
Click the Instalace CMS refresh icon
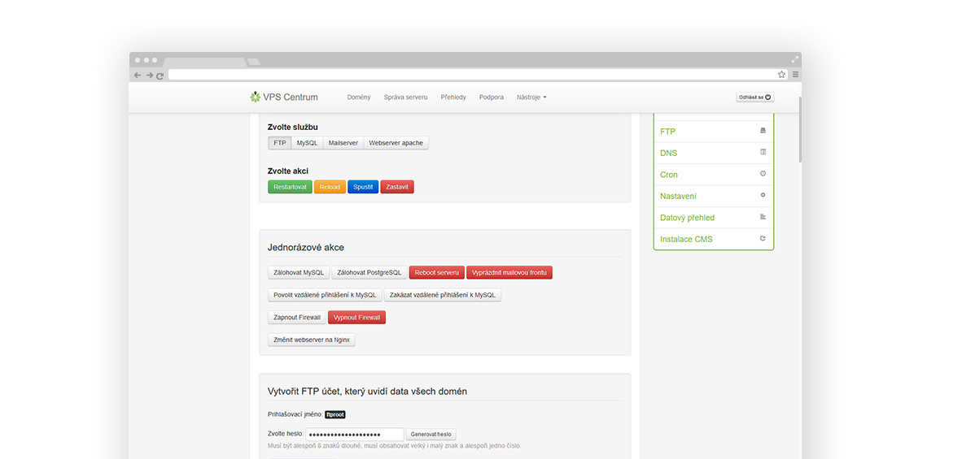pos(763,239)
